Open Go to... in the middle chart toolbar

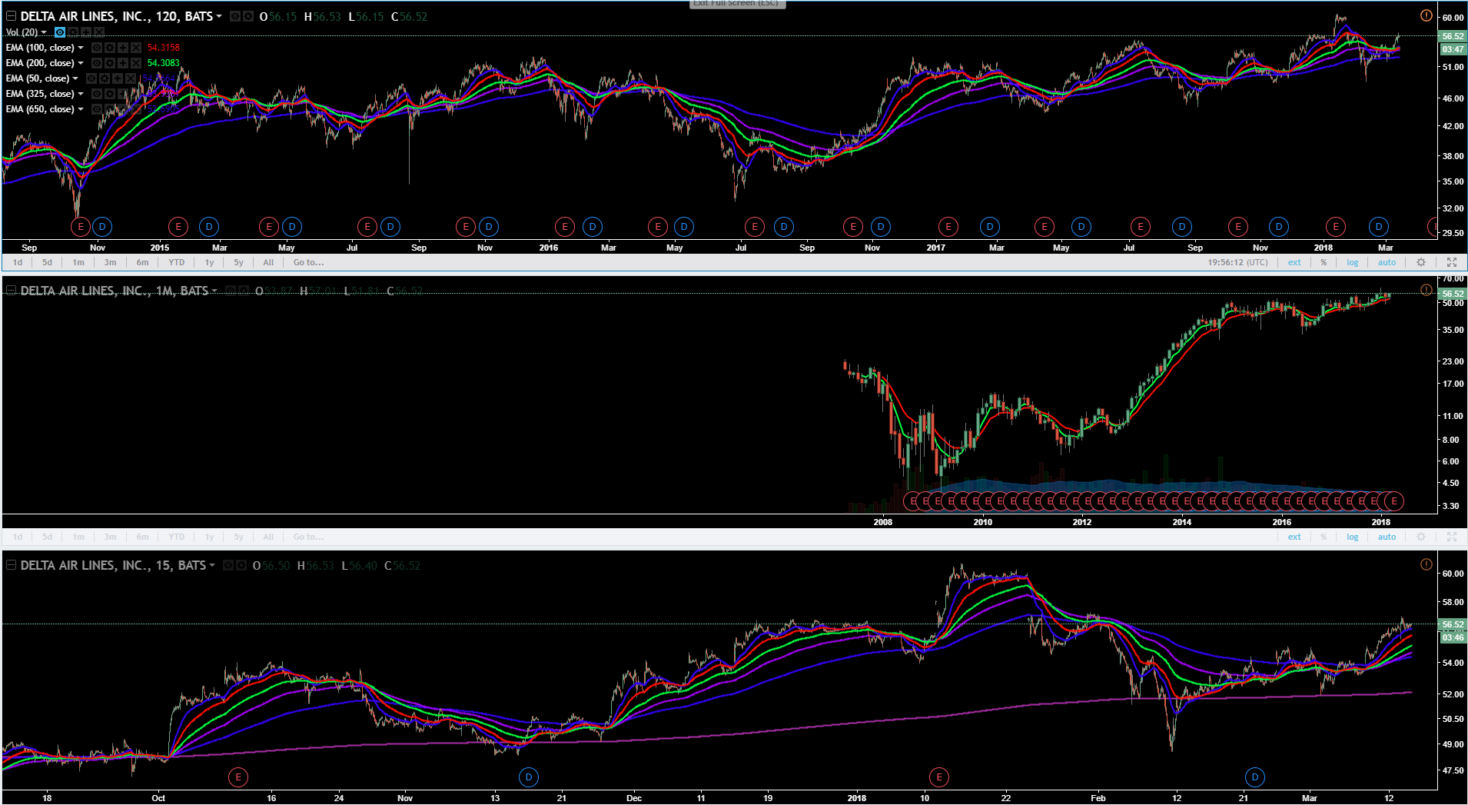(x=308, y=537)
